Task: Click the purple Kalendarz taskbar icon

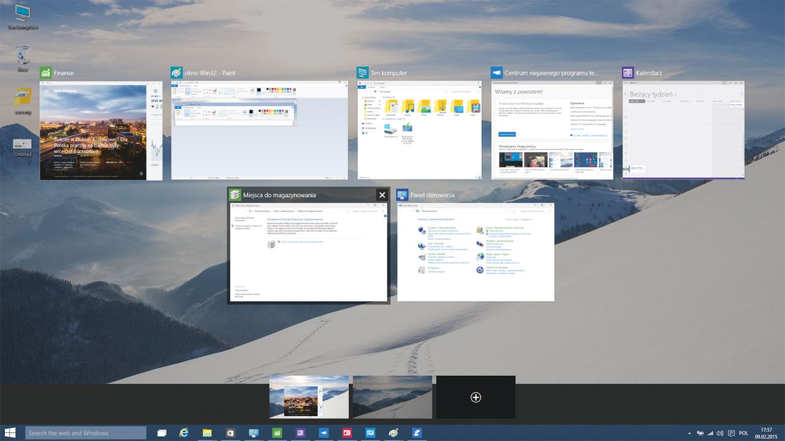Action: [x=299, y=433]
